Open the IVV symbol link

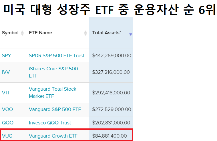(6, 72)
